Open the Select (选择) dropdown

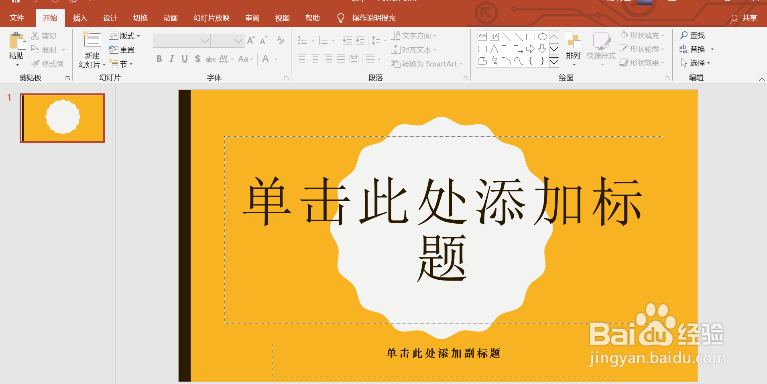point(696,63)
